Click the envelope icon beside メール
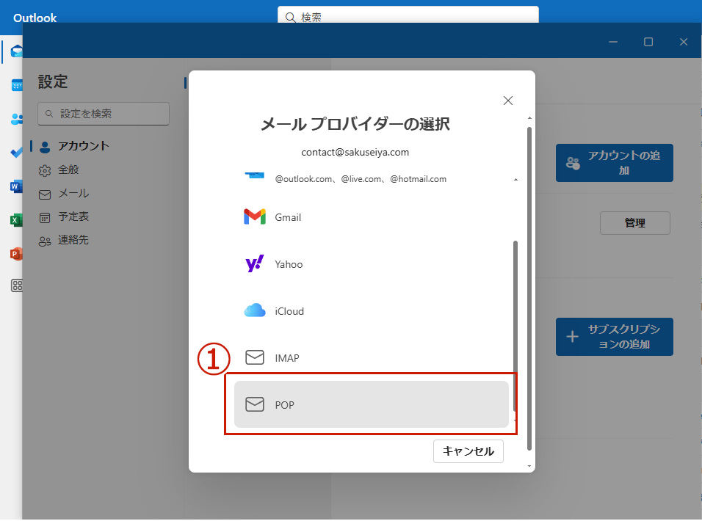The height and width of the screenshot is (521, 702). click(45, 194)
